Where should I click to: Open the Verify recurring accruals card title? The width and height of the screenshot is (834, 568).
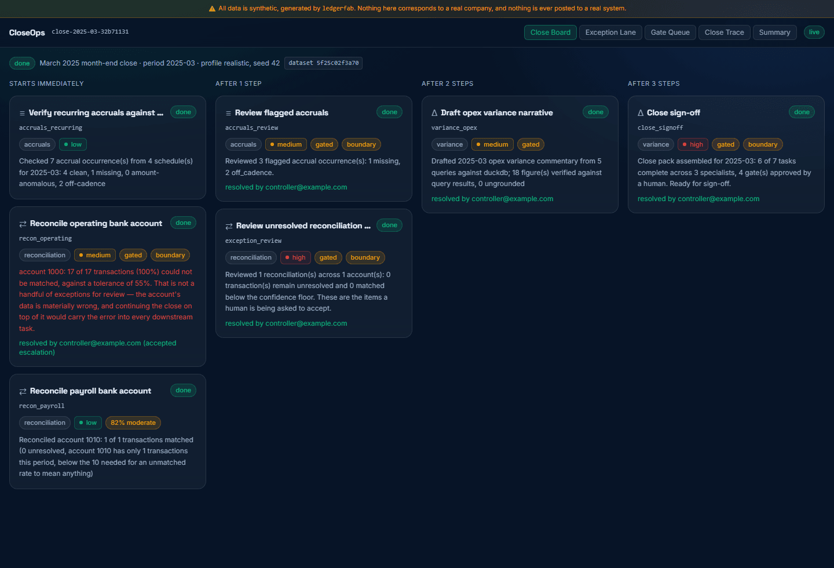pos(96,113)
